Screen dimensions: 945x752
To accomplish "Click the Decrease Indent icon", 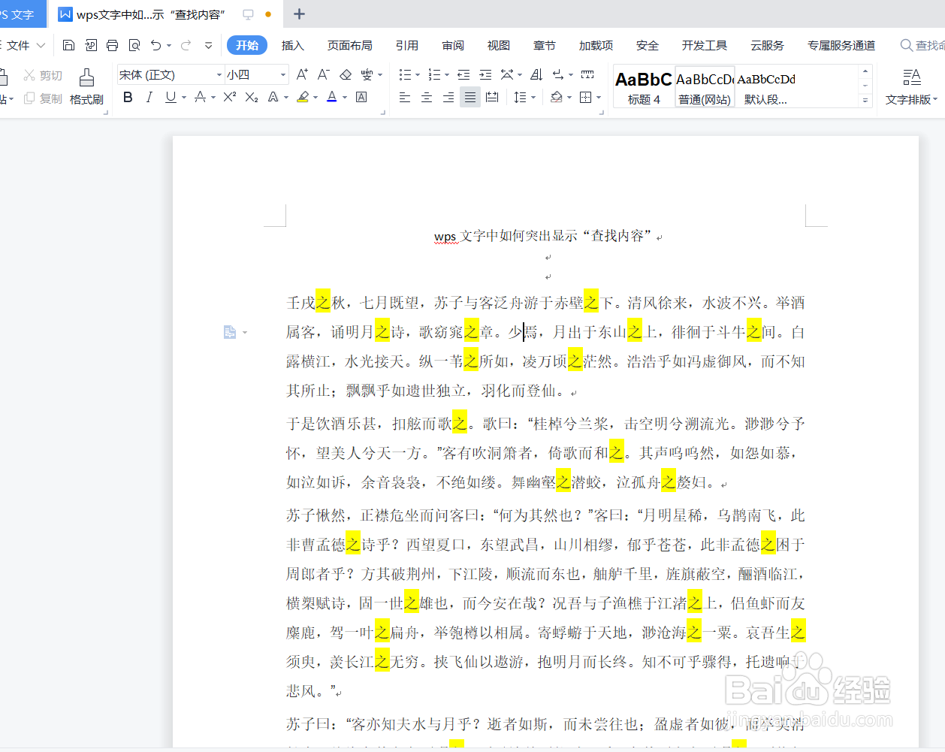I will [x=463, y=74].
